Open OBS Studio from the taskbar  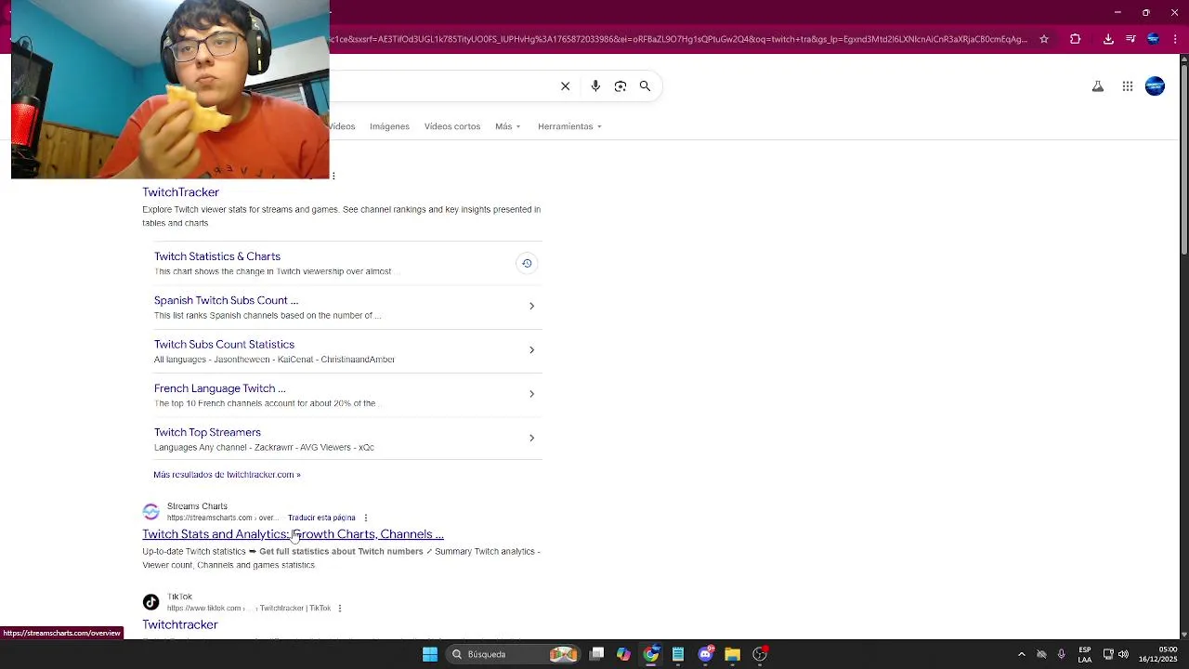(760, 654)
